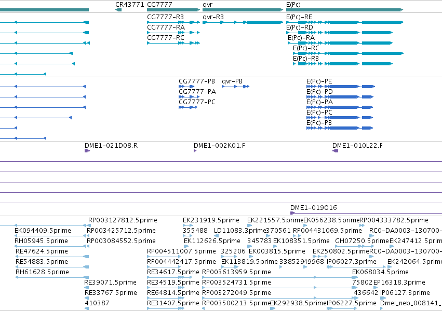Open the 410387 feature label
The height and width of the screenshot is (311, 442).
click(x=97, y=303)
